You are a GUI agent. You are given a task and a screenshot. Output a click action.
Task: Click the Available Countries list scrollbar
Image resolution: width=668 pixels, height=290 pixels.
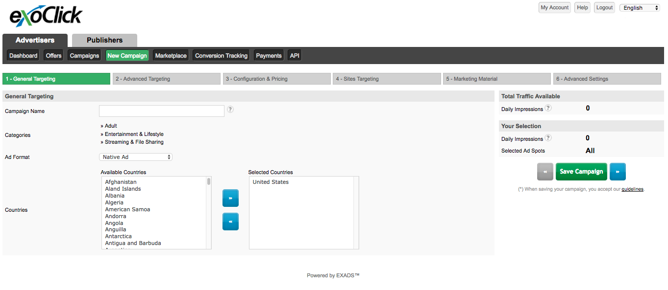point(209,213)
